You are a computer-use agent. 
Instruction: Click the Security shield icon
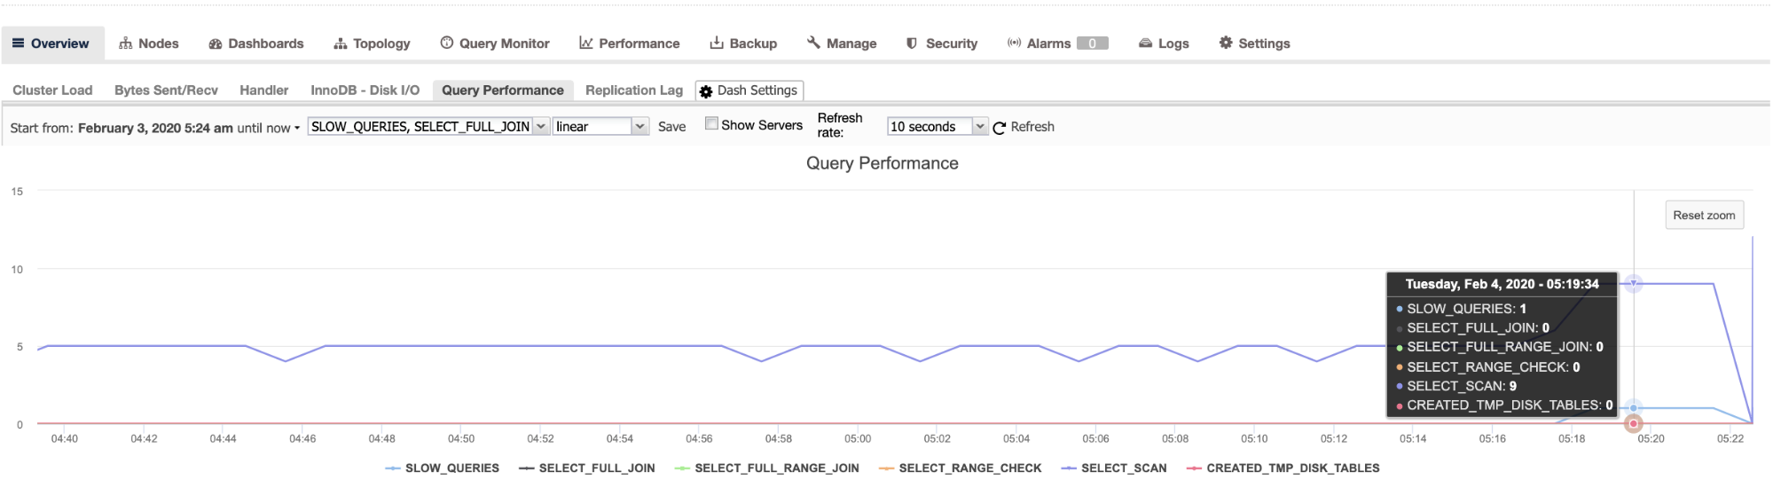pyautogui.click(x=912, y=43)
